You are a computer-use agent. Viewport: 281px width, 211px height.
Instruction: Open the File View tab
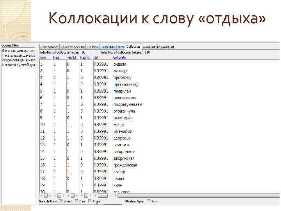click(92, 47)
